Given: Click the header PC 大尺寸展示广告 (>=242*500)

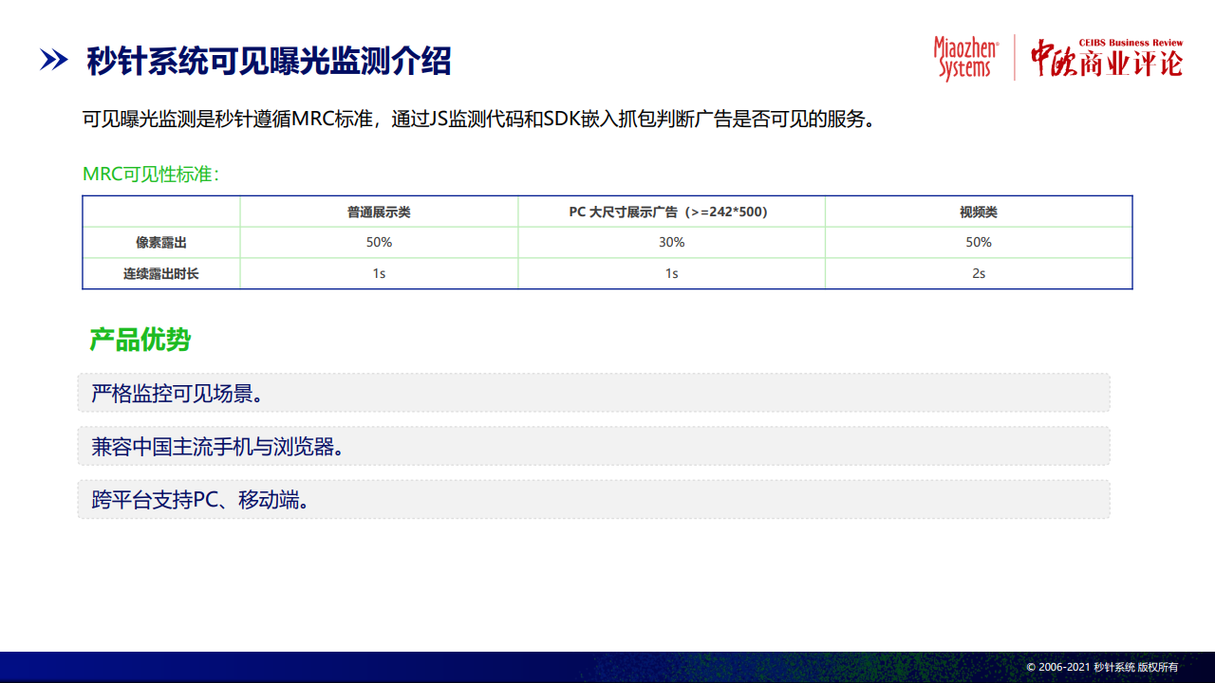Looking at the screenshot, I should click(x=671, y=212).
